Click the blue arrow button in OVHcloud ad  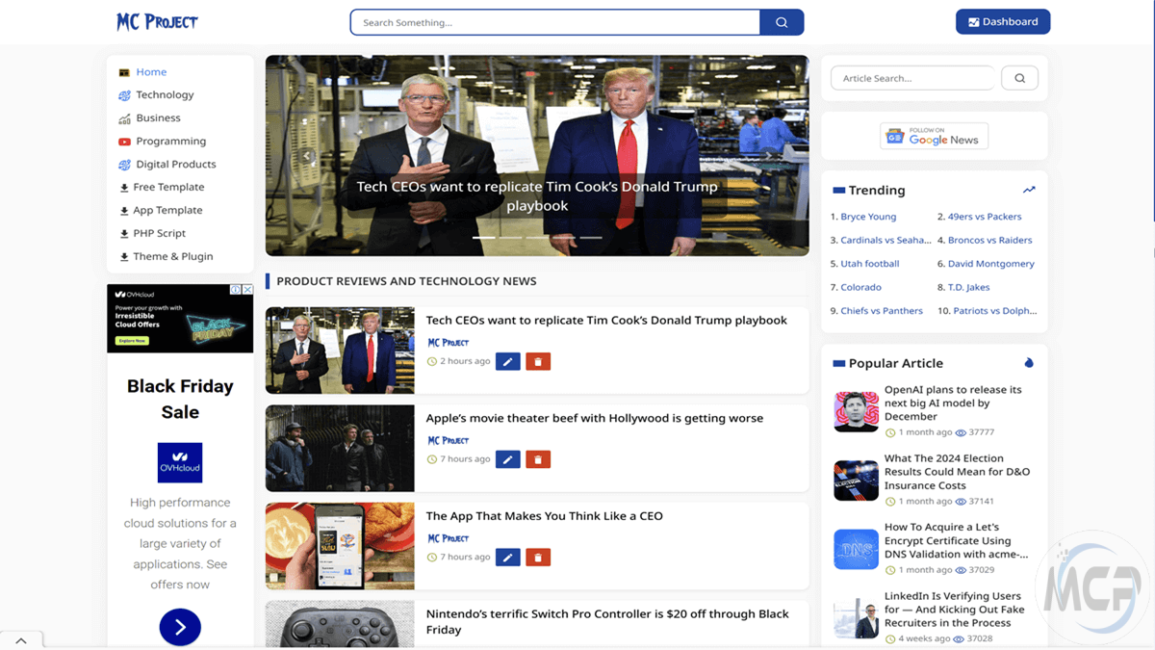point(180,627)
